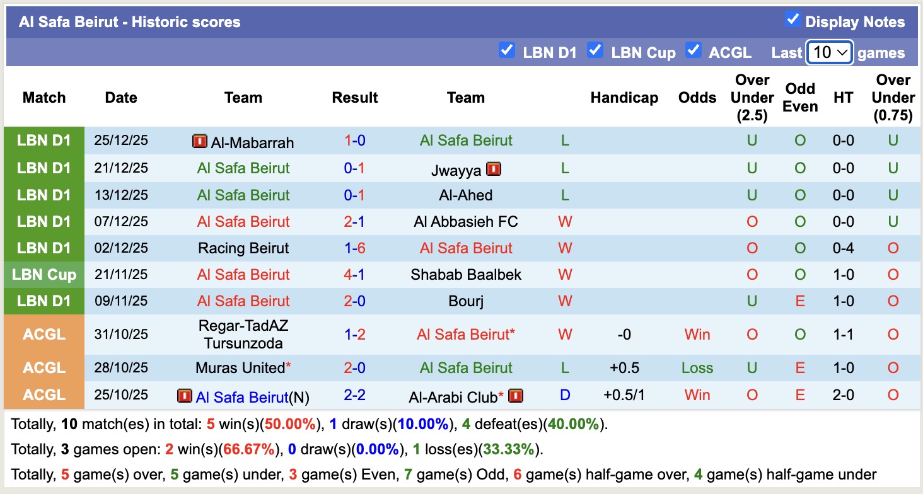Click the 4-1 LBN Cup result
Screen dimensions: 923x494
355,275
